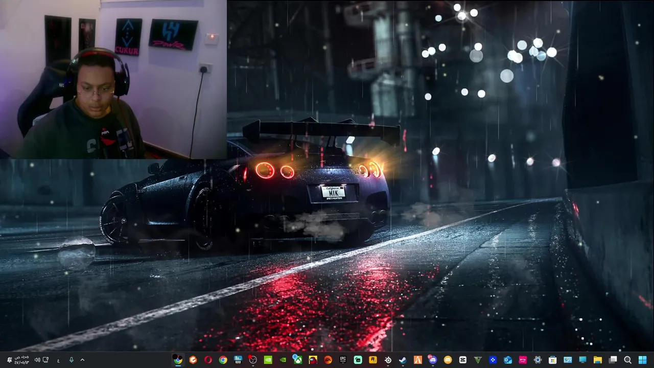This screenshot has height=368, width=654.
Task: Click the microphone tray icon
Action: (x=71, y=360)
